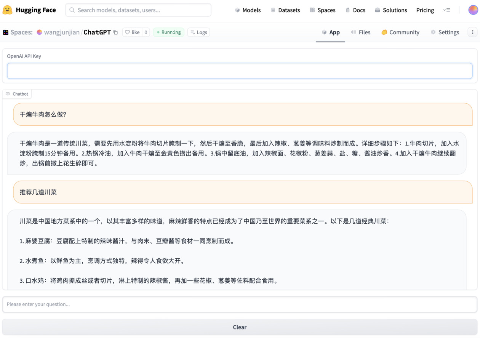Switch to the Files tab
Screen dimensions: 480x338
(360, 32)
